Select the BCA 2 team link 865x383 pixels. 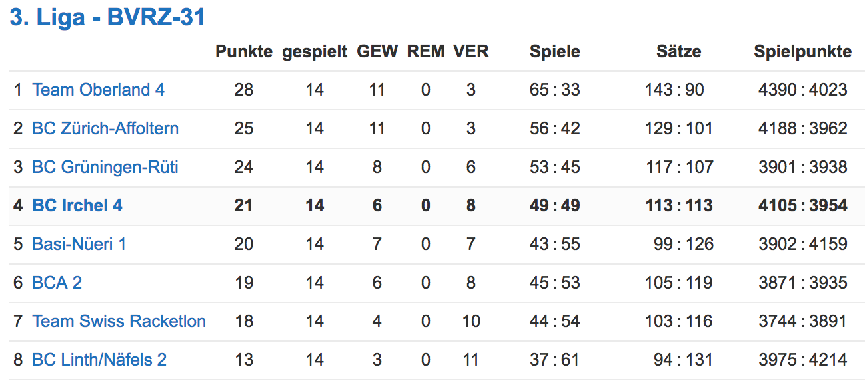[x=57, y=283]
